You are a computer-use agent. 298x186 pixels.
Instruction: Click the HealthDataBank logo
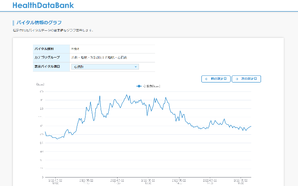(x=43, y=6)
